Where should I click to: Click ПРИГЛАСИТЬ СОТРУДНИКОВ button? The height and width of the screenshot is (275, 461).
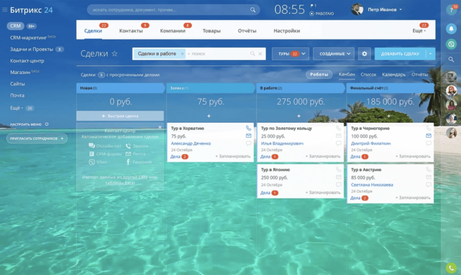tap(37, 138)
